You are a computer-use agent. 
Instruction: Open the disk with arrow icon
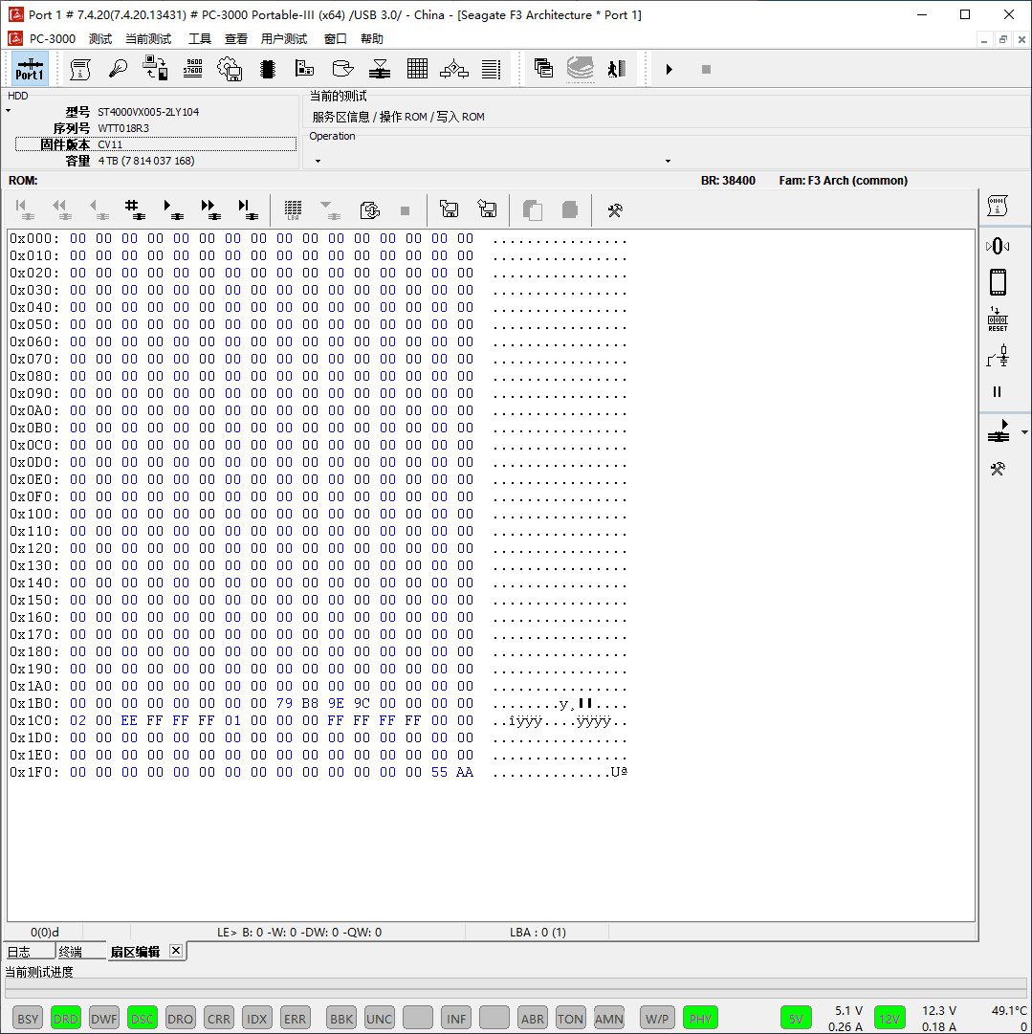(x=342, y=69)
